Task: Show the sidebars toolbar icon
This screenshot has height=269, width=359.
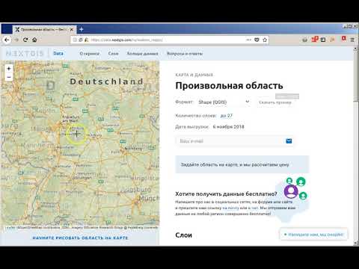Action: point(323,40)
